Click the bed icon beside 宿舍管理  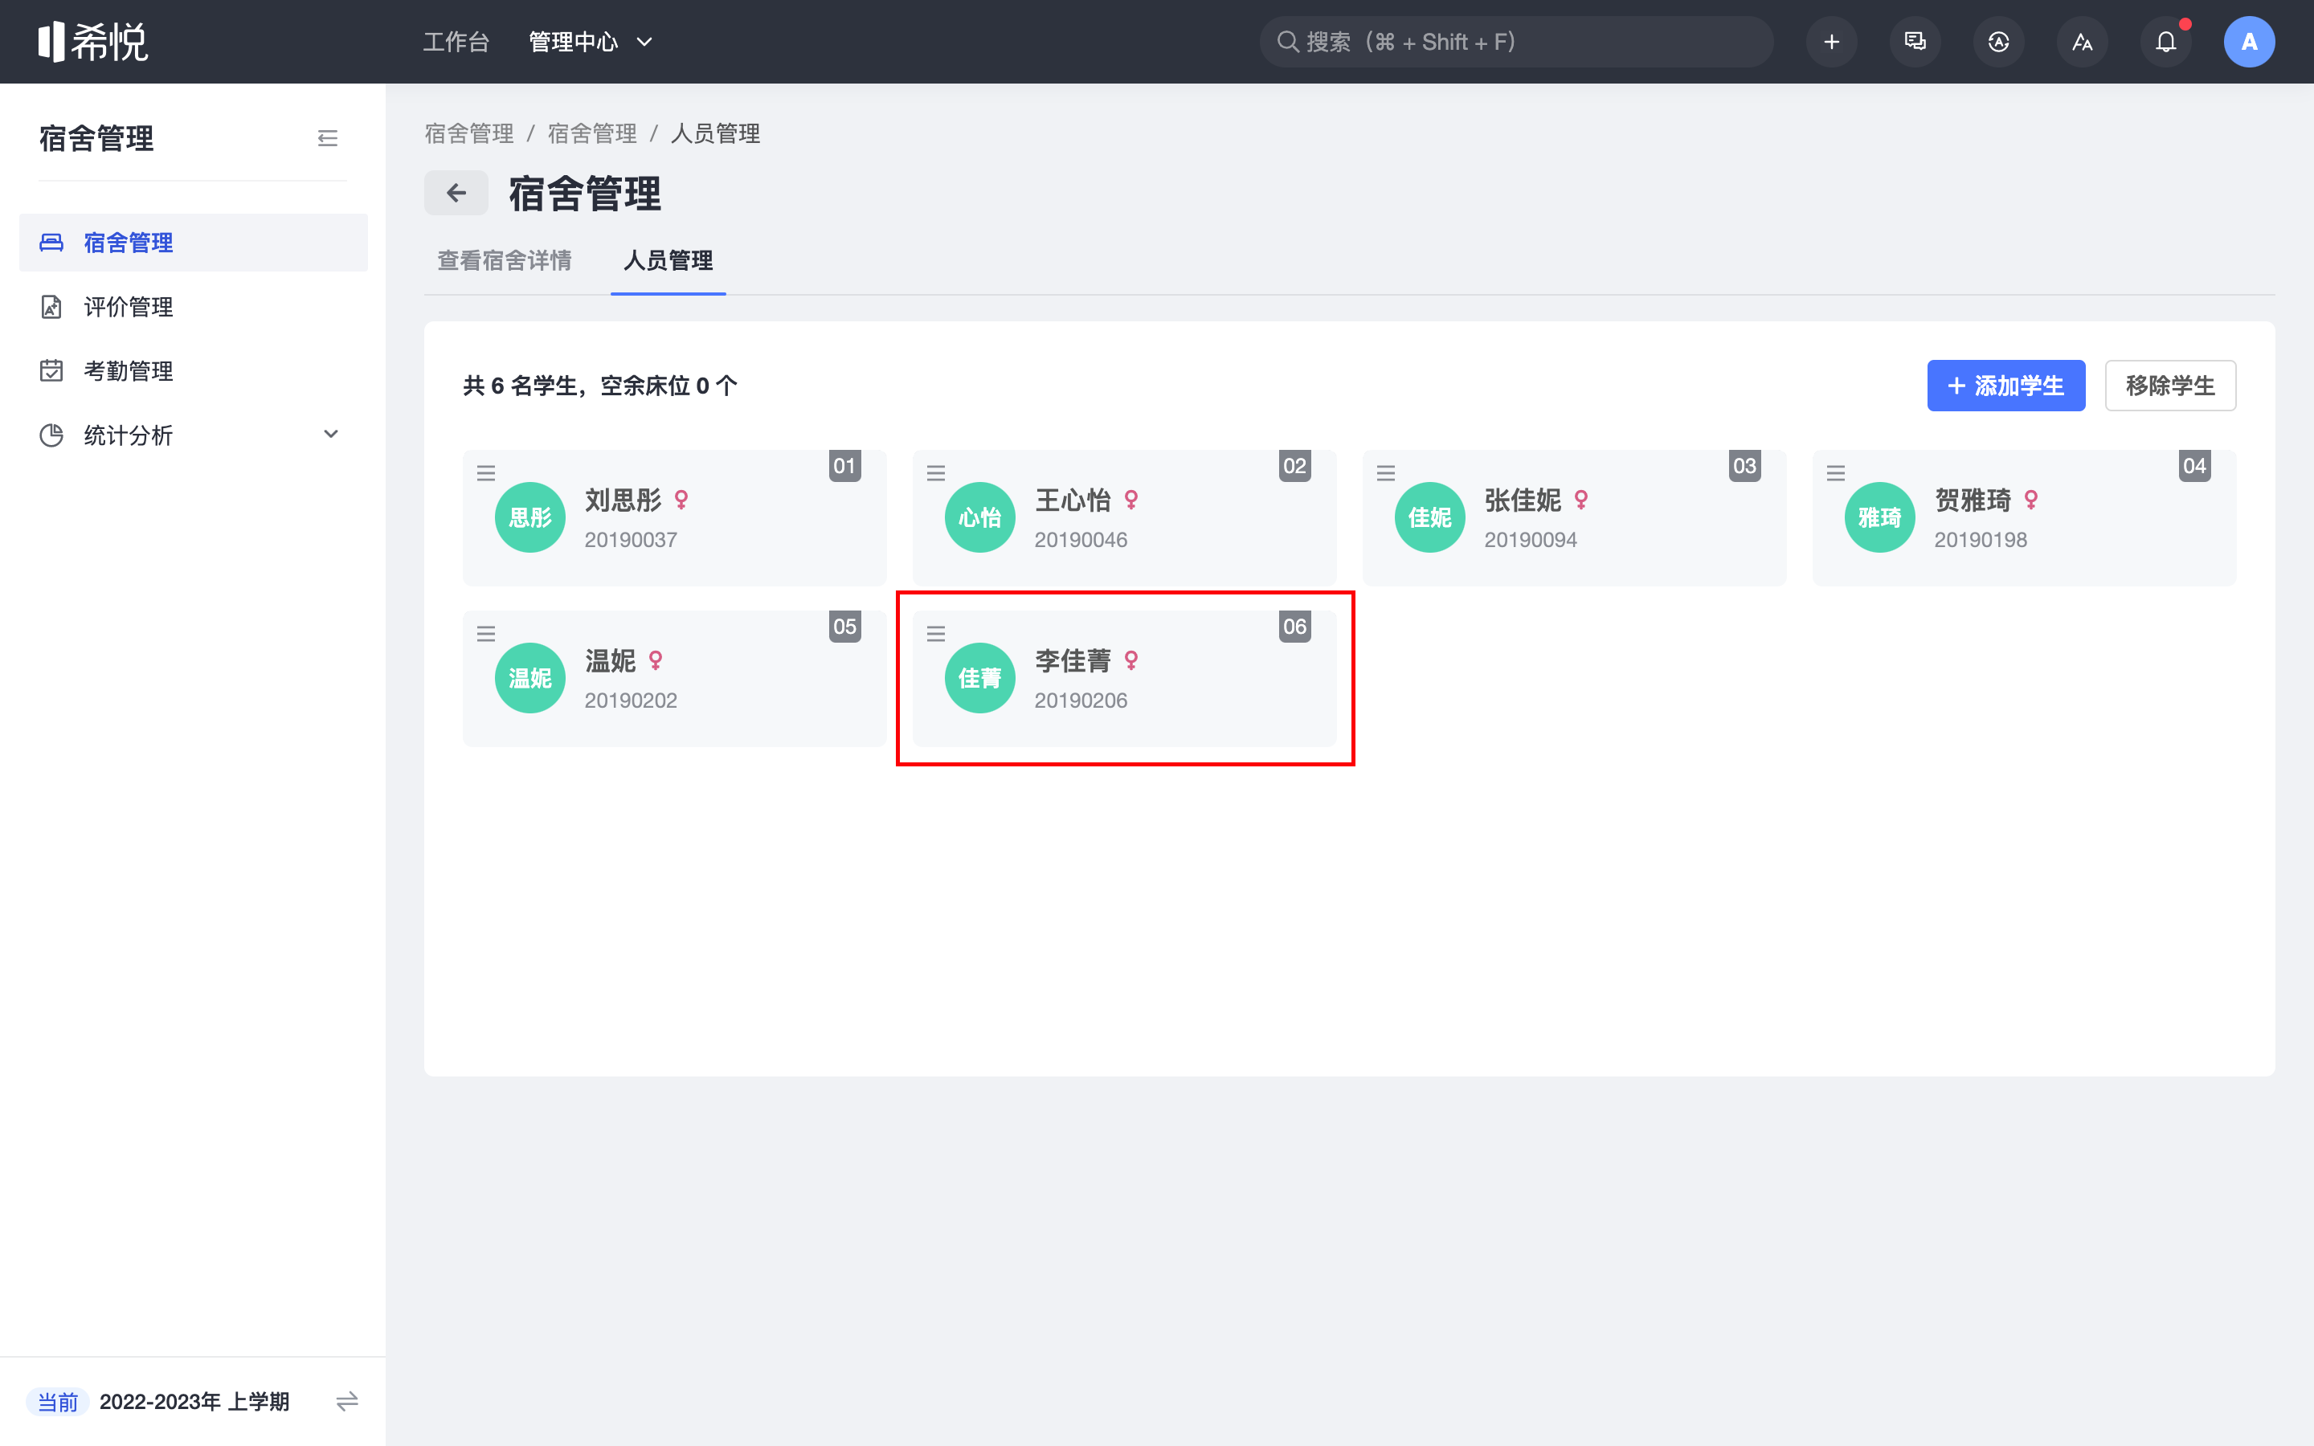[x=51, y=243]
